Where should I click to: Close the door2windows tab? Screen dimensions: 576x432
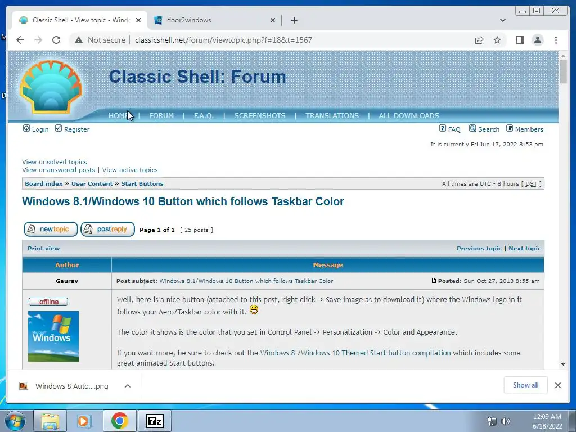point(273,20)
